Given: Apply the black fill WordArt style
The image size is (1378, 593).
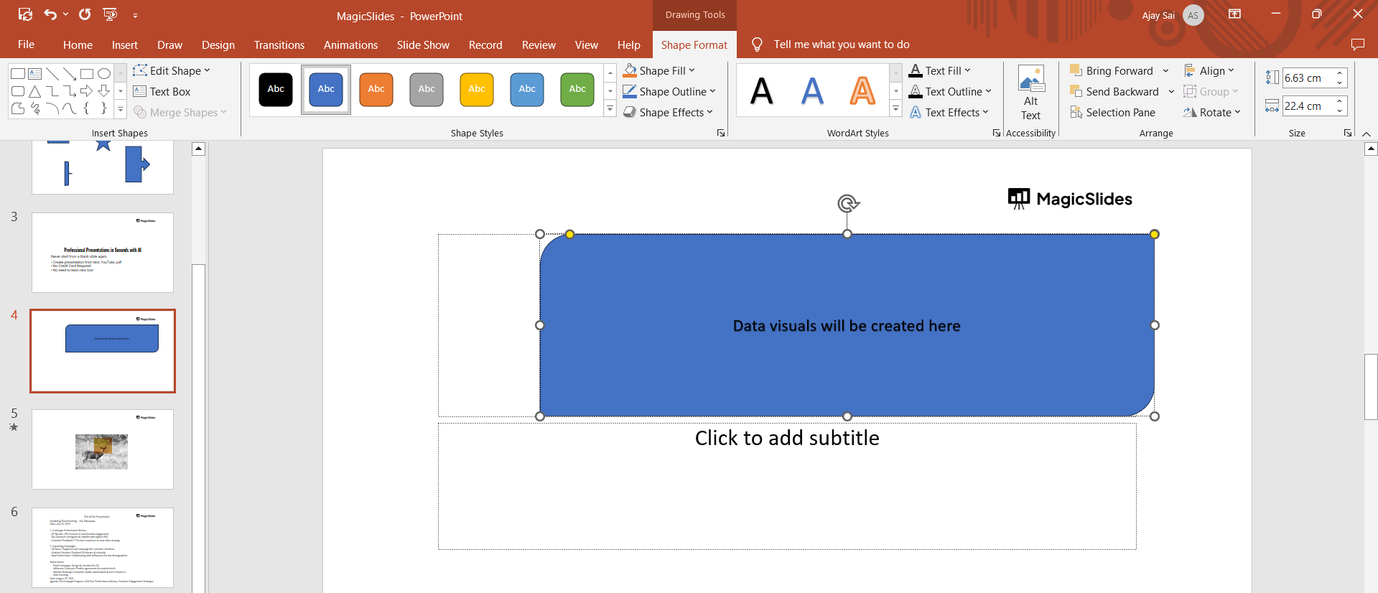Looking at the screenshot, I should point(762,90).
